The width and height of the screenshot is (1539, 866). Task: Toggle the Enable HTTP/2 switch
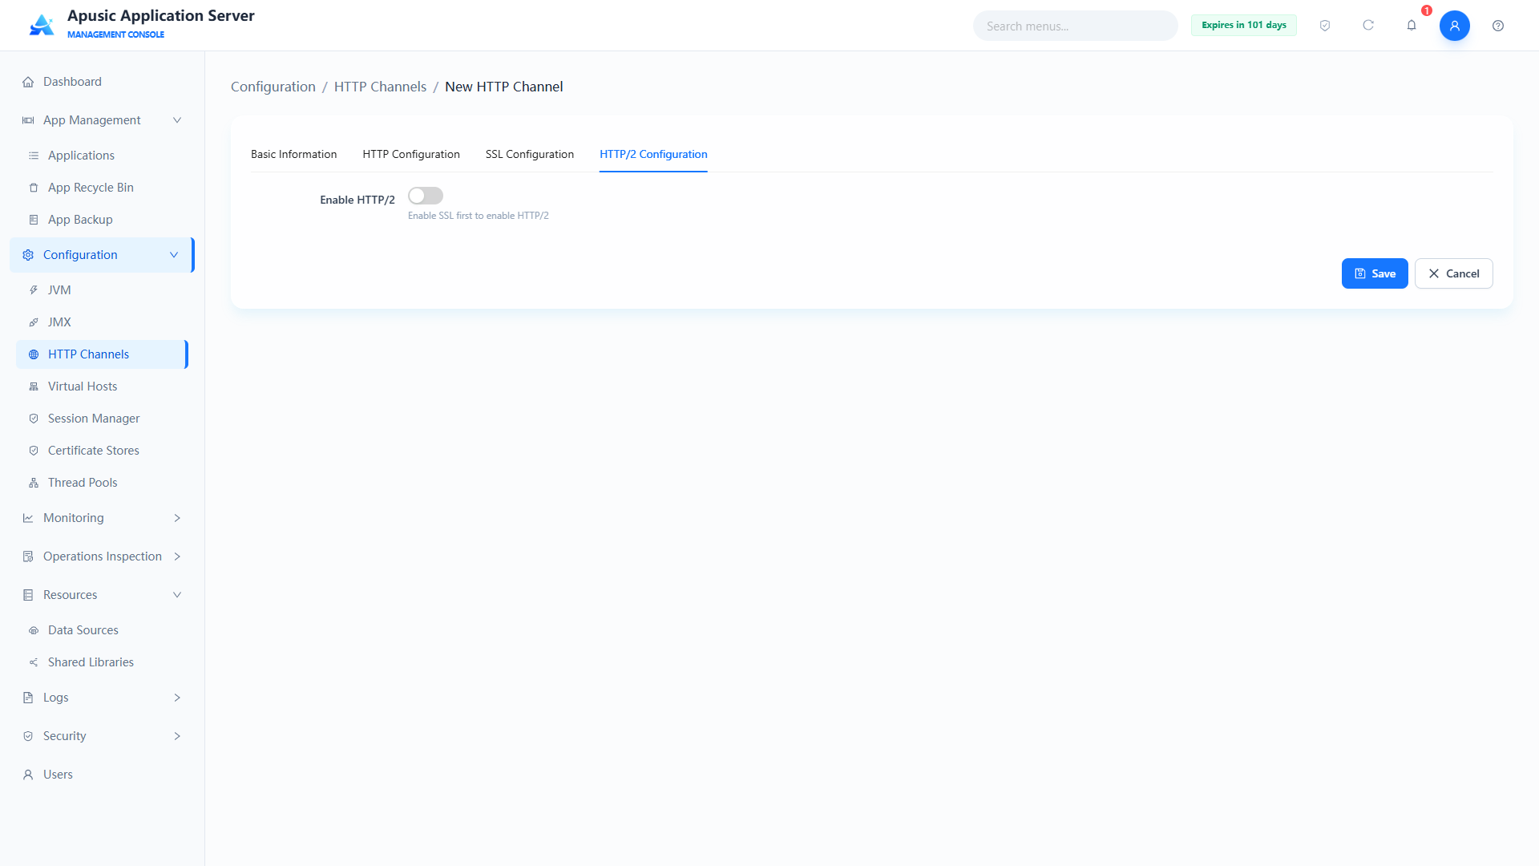426,196
